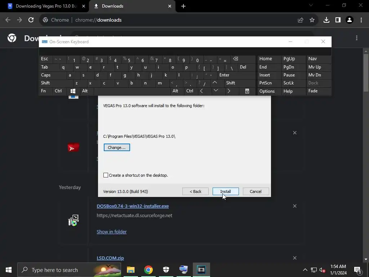Image resolution: width=369 pixels, height=277 pixels.
Task: Open the Chrome profile avatar
Action: (x=350, y=20)
